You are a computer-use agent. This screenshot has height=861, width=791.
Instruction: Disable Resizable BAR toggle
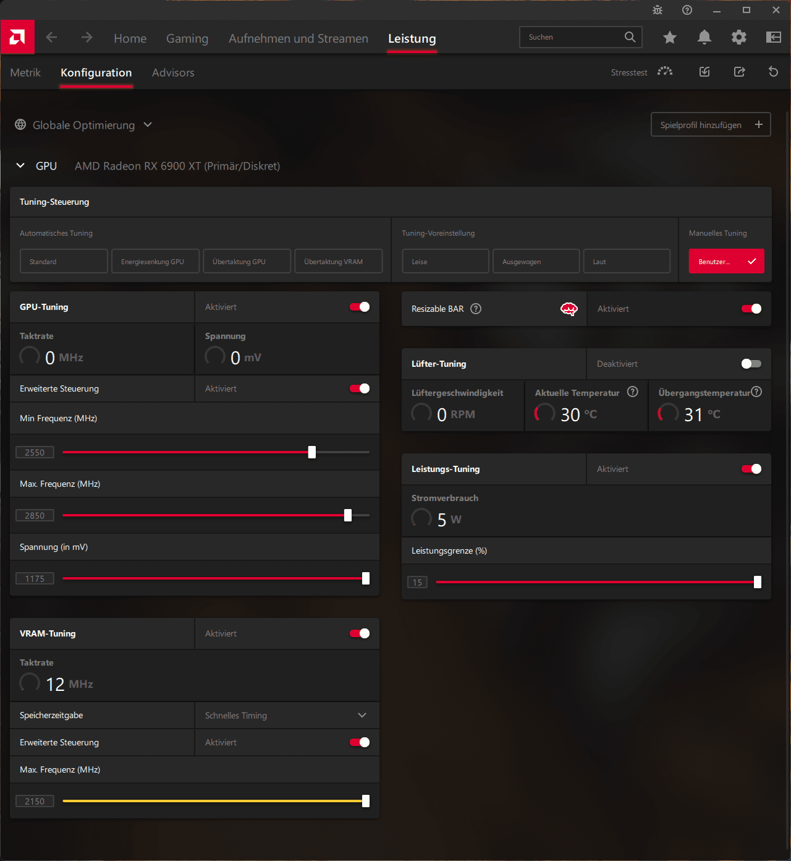click(751, 309)
